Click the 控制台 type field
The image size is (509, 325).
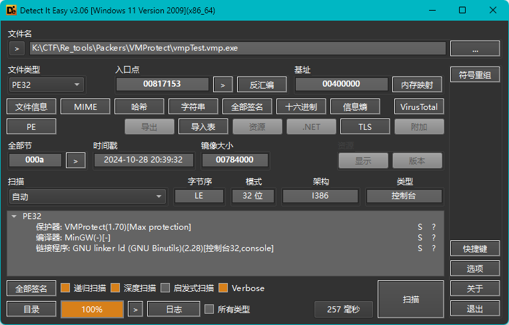pos(404,196)
